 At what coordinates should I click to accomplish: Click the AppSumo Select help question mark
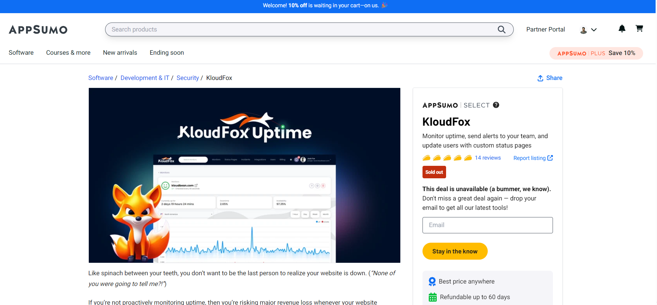coord(496,105)
